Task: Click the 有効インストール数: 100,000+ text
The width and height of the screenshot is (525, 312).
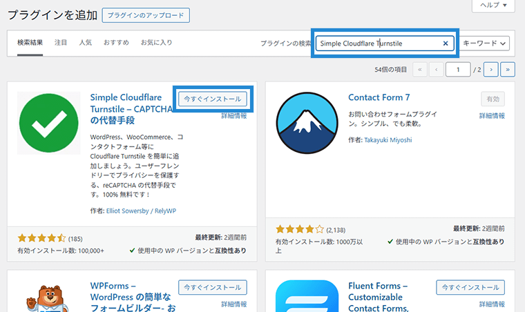Action: (61, 251)
